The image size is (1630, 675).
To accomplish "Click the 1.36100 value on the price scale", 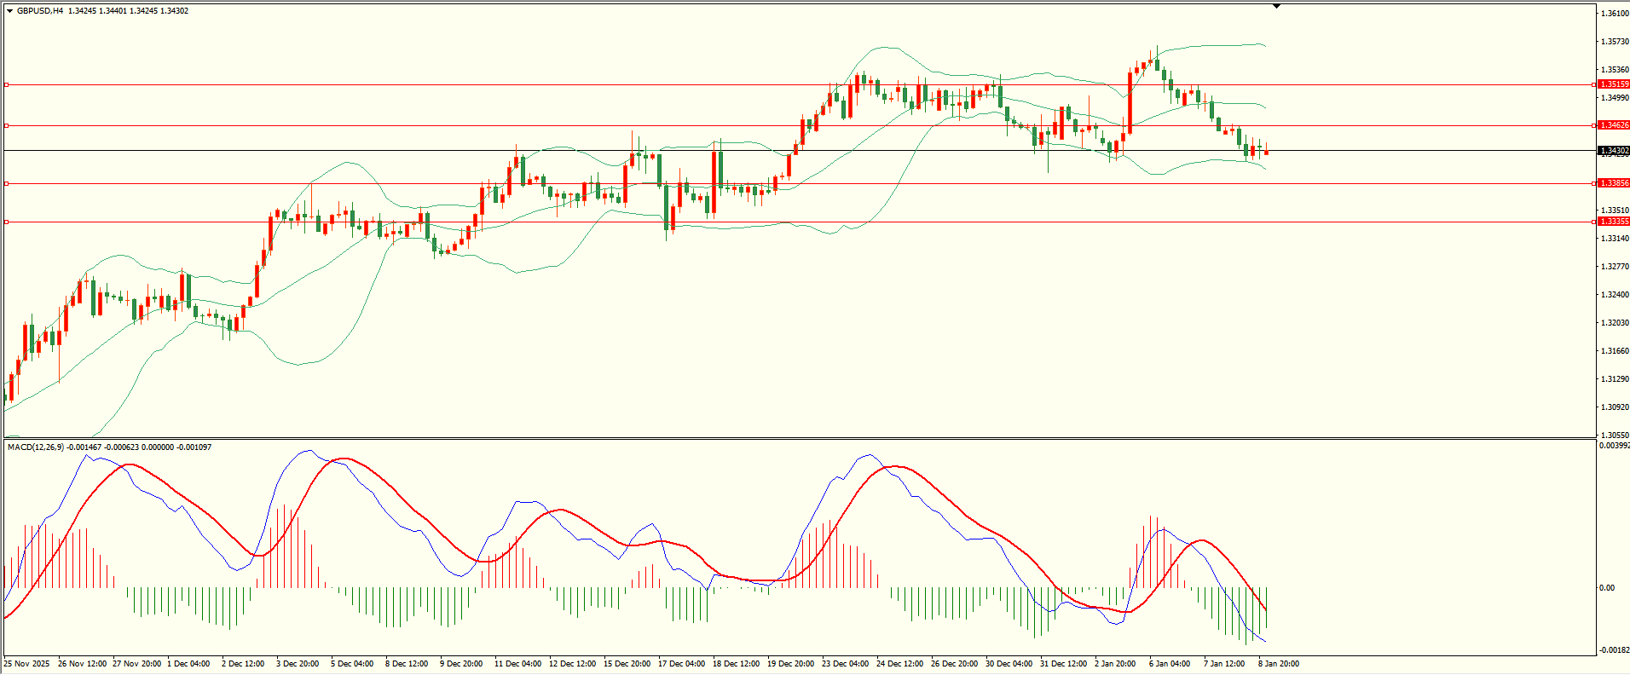I will pos(1615,14).
